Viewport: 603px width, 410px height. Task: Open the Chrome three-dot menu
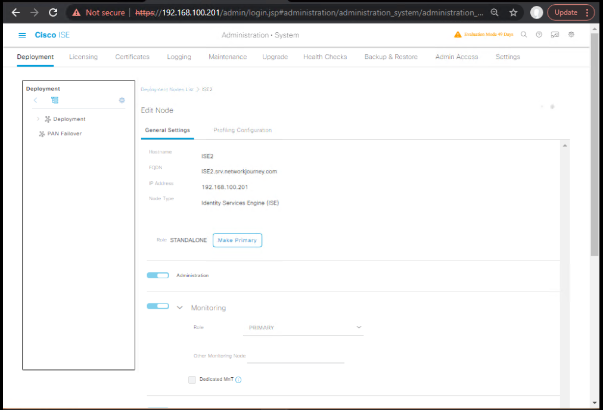pyautogui.click(x=588, y=13)
